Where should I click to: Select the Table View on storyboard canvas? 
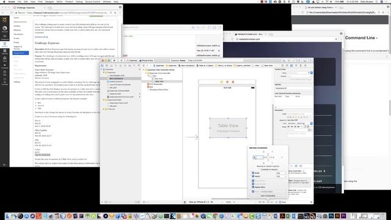pyautogui.click(x=228, y=128)
